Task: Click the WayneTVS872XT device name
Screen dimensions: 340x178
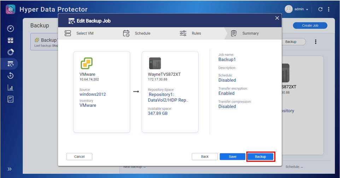Action: pos(164,74)
